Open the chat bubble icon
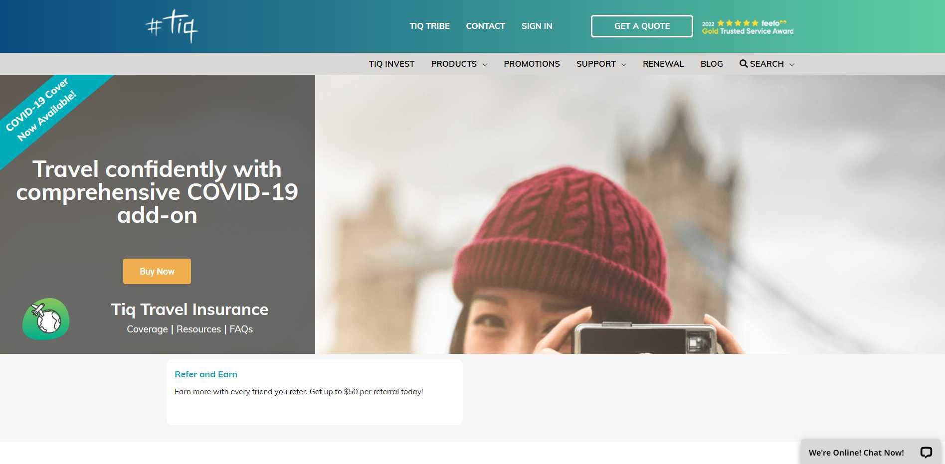 click(x=926, y=452)
